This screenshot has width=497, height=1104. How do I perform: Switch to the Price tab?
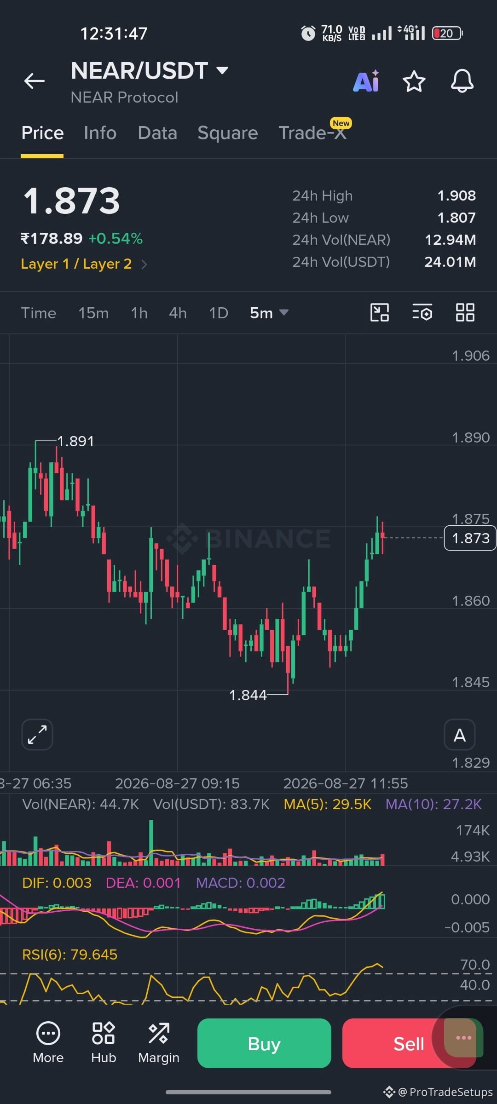click(x=42, y=133)
